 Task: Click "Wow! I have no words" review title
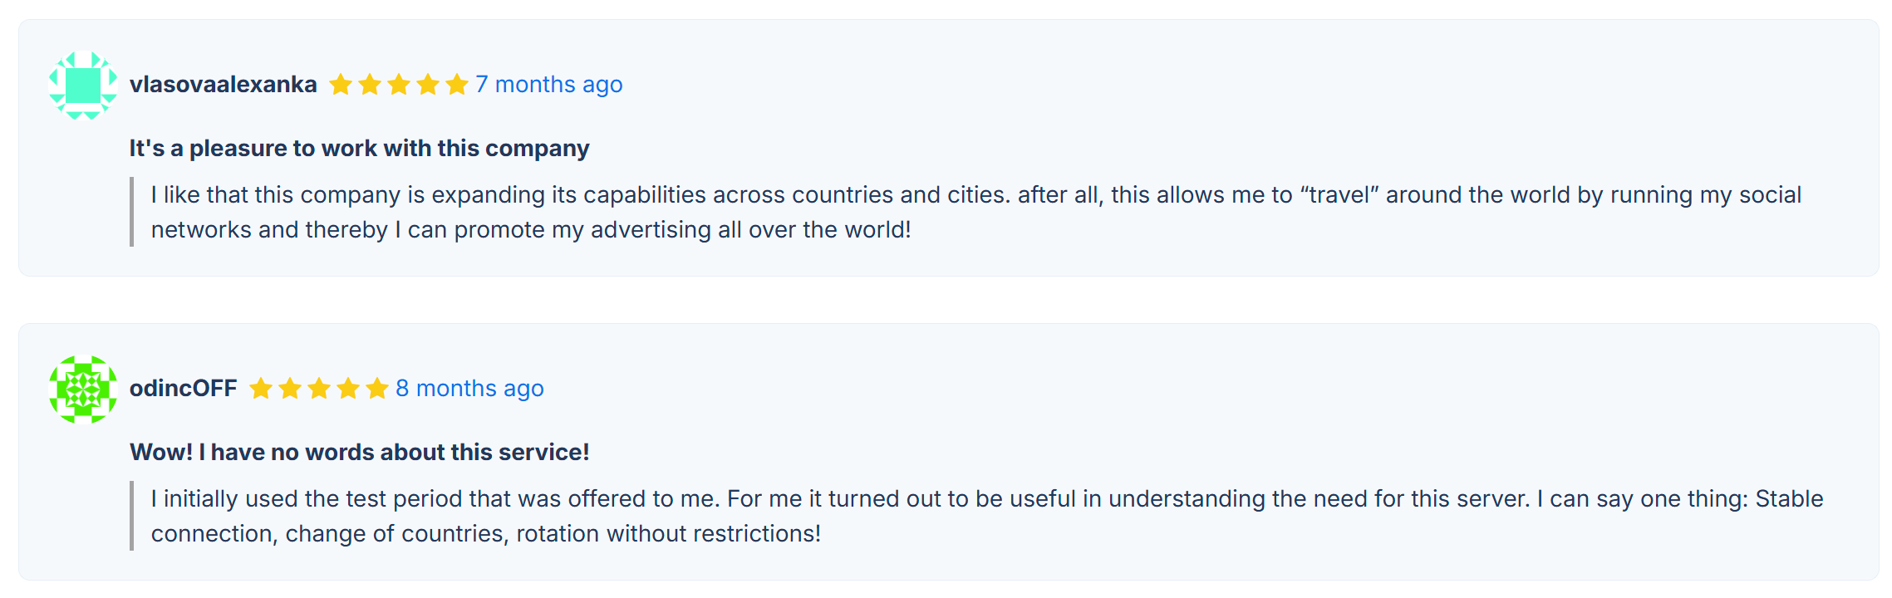point(359,453)
